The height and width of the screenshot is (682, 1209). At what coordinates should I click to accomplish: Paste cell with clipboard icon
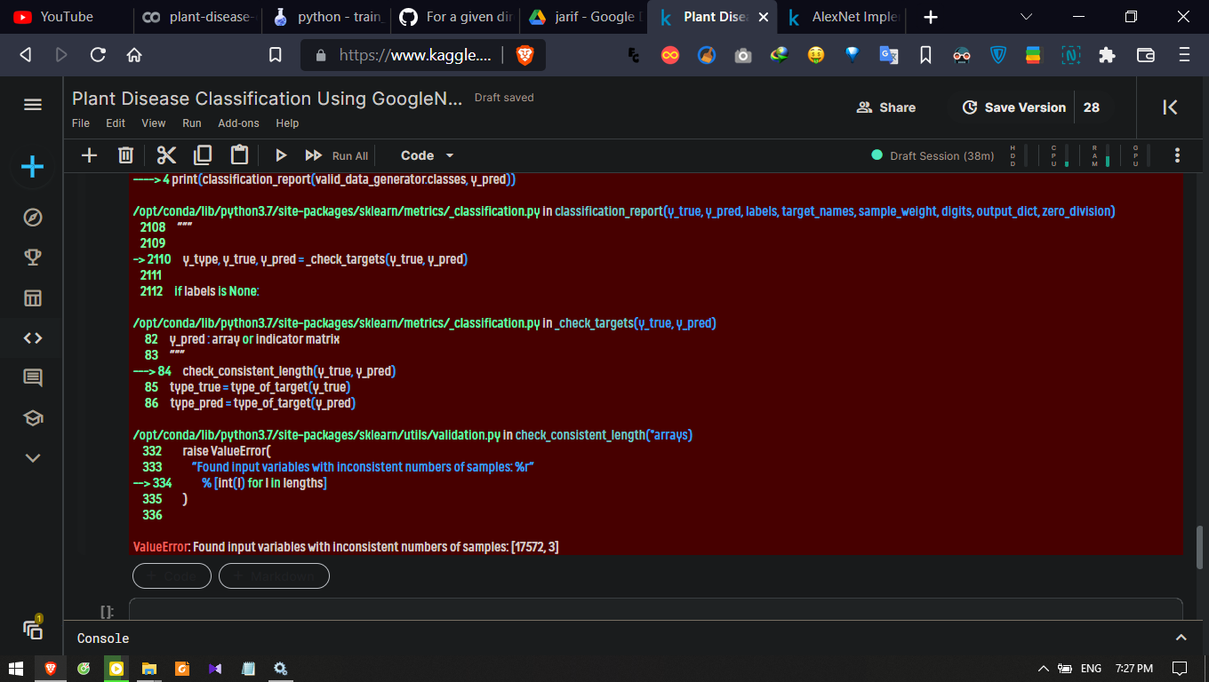point(239,155)
